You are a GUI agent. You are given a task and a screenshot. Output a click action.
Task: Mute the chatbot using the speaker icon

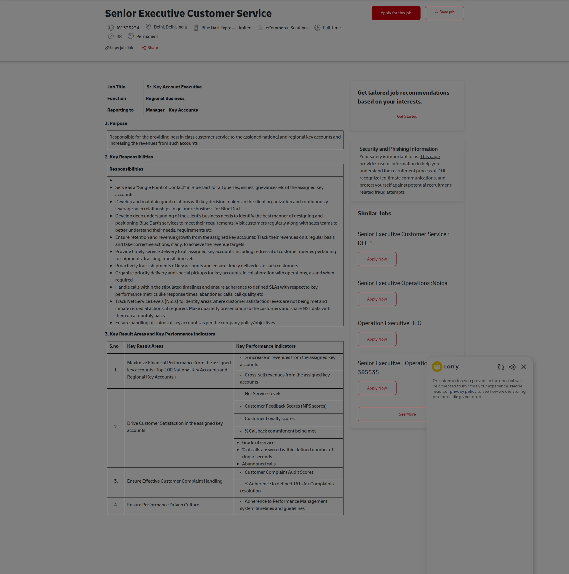(512, 367)
